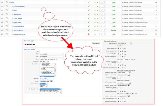Click red unpublished icon for Create Testimonial
The width and height of the screenshot is (163, 106).
(89, 34)
